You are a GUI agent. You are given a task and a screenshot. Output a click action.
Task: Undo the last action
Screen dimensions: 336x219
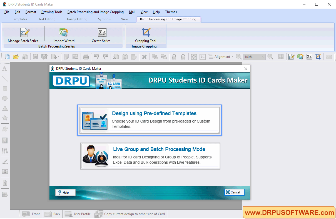point(96,57)
